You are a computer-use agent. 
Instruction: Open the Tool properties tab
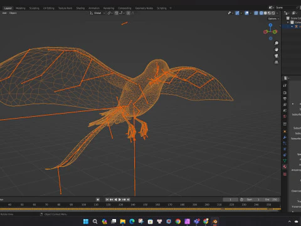pyautogui.click(x=285, y=85)
